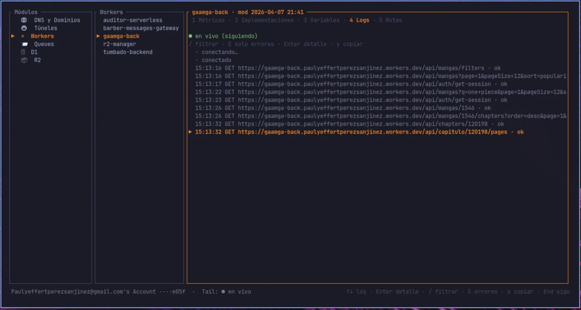
Task: Switch to the Variables tab
Action: click(x=321, y=20)
